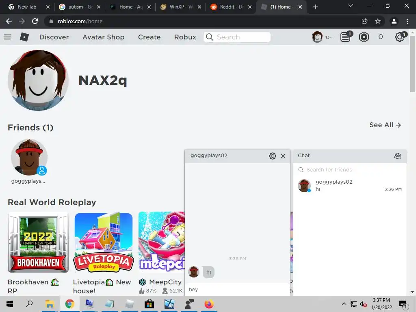Click goggyplays02 avatar beside hi message

pos(194,272)
